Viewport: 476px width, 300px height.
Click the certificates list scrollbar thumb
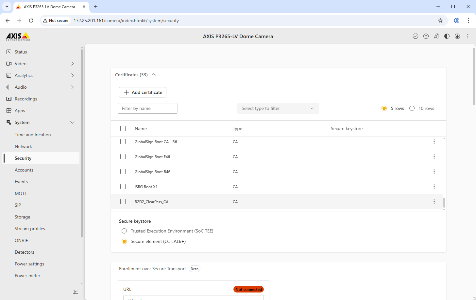pos(444,202)
